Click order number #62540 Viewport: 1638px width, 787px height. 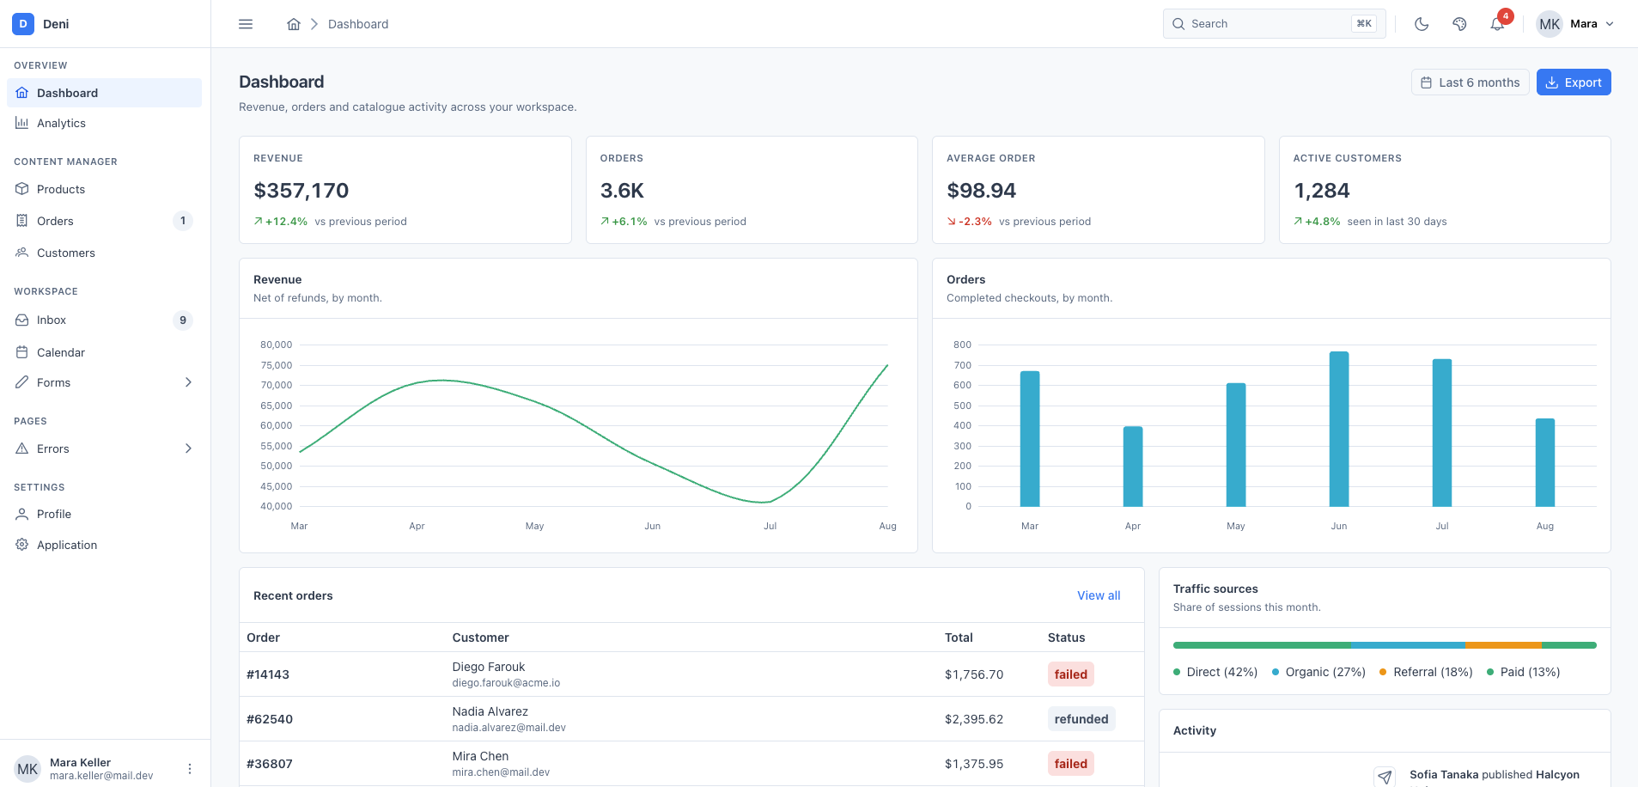click(x=270, y=719)
